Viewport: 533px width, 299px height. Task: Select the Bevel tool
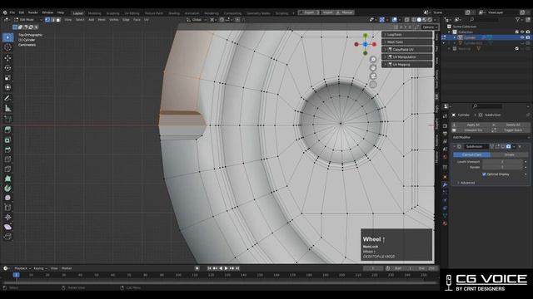pos(7,149)
